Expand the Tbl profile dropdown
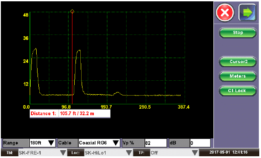 point(63,153)
